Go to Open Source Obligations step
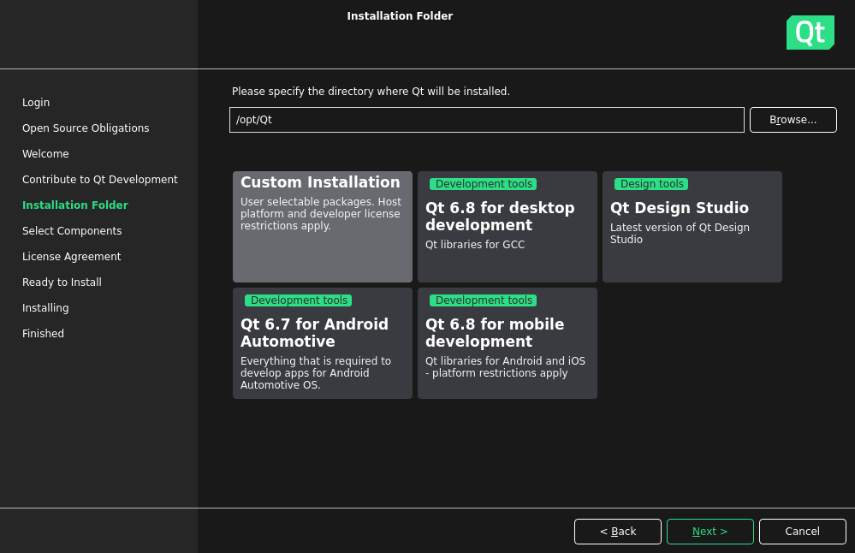The image size is (855, 553). 86,128
